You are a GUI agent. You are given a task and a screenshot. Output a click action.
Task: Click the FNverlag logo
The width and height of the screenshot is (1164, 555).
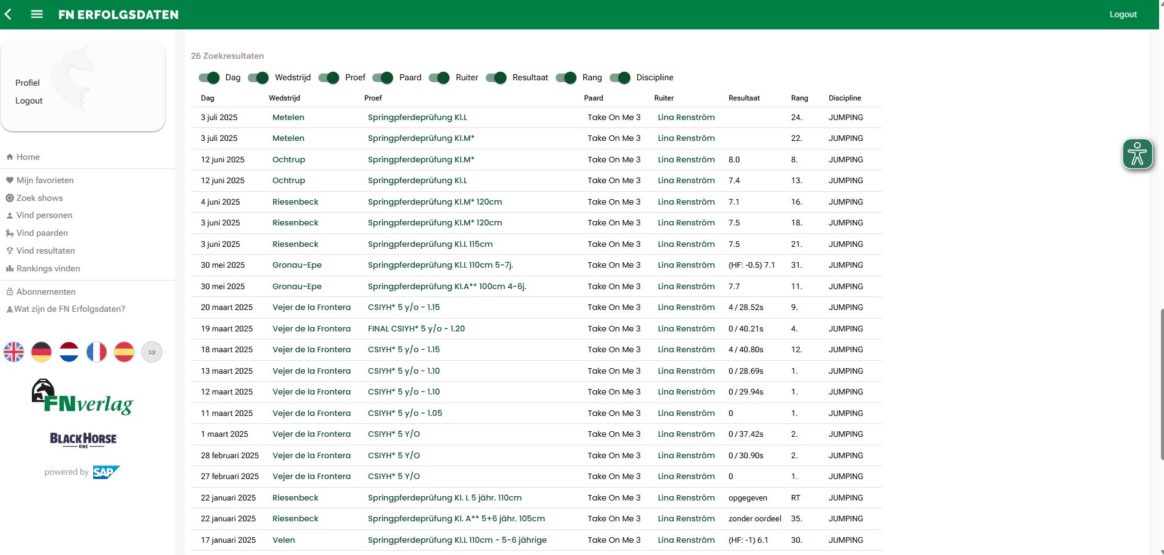point(82,396)
